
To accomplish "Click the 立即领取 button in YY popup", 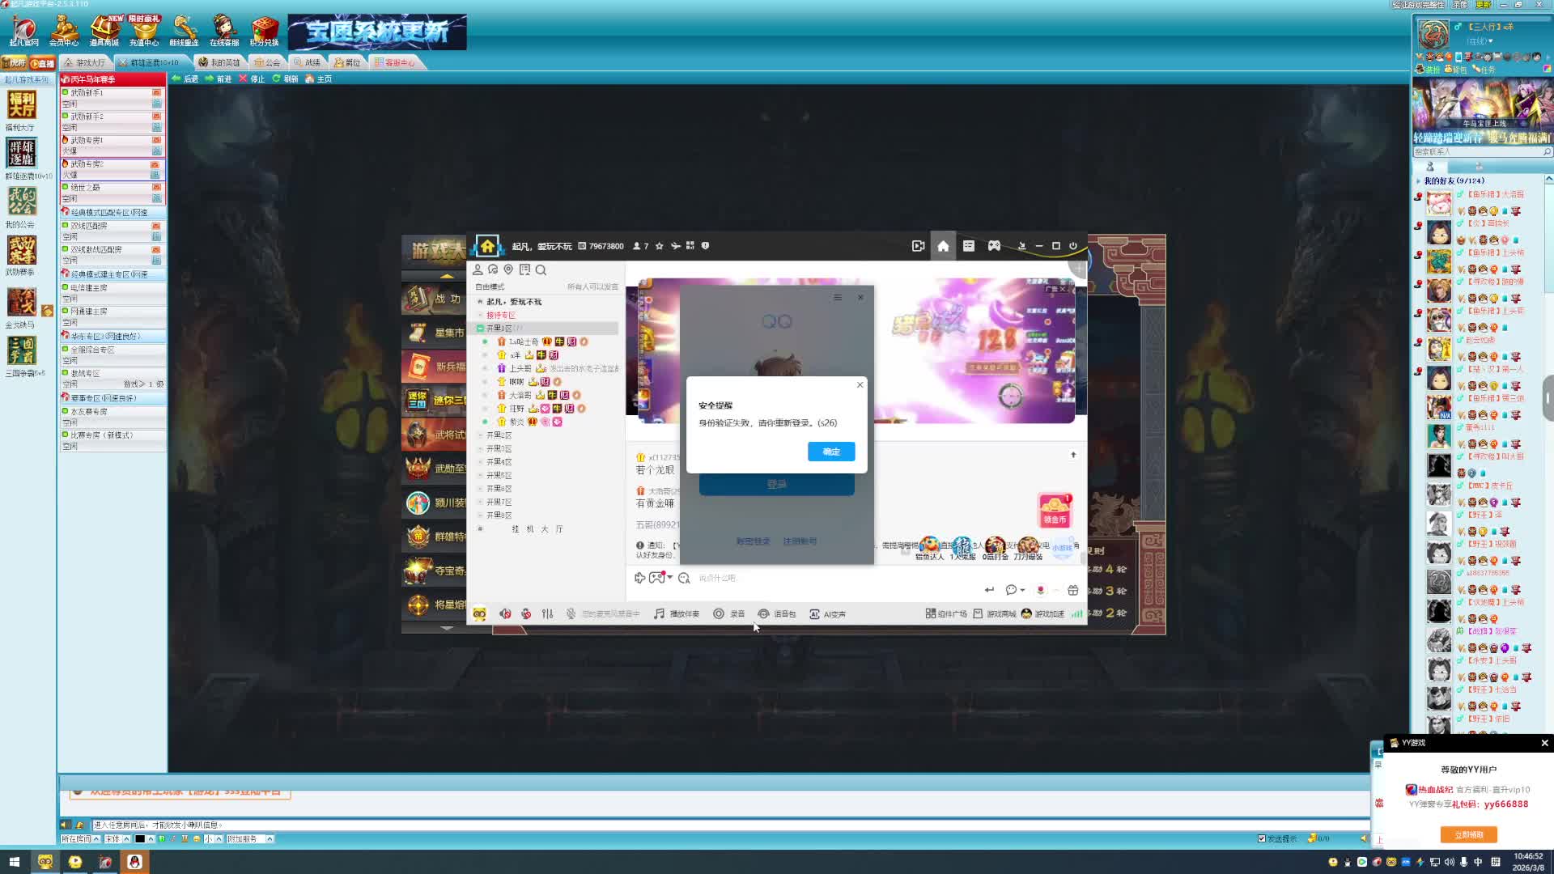I will [x=1468, y=834].
